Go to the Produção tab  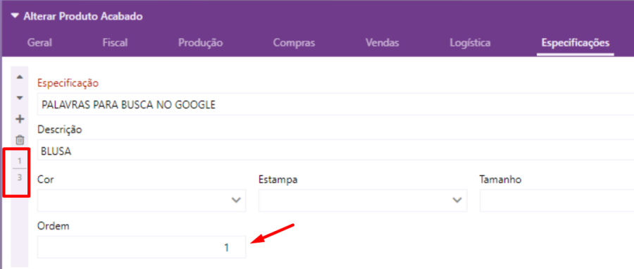click(x=201, y=43)
